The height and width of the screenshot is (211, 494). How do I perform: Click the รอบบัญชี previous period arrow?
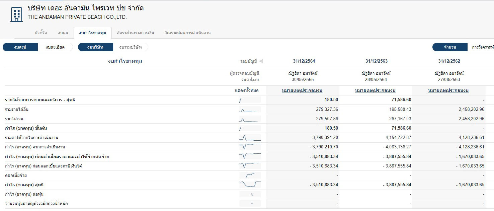(x=261, y=61)
